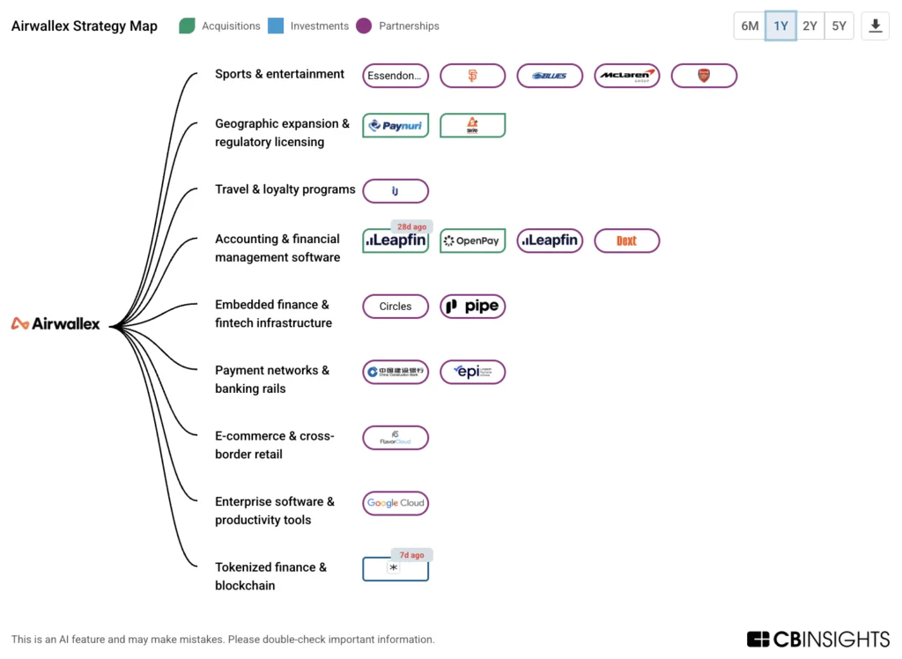Toggle the Partnerships legend filter
Viewport: 902px width, 659px height.
[397, 26]
